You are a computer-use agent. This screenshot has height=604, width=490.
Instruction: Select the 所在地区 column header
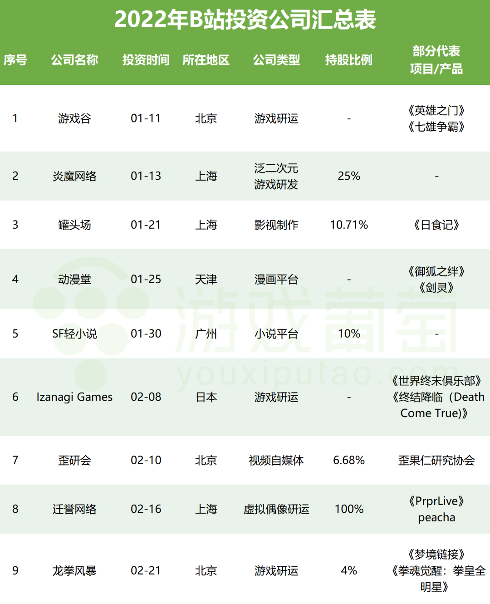click(206, 60)
